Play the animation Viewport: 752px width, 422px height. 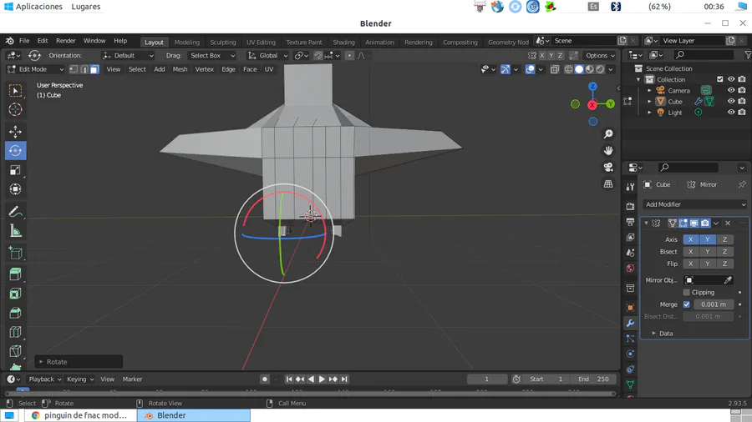322,379
